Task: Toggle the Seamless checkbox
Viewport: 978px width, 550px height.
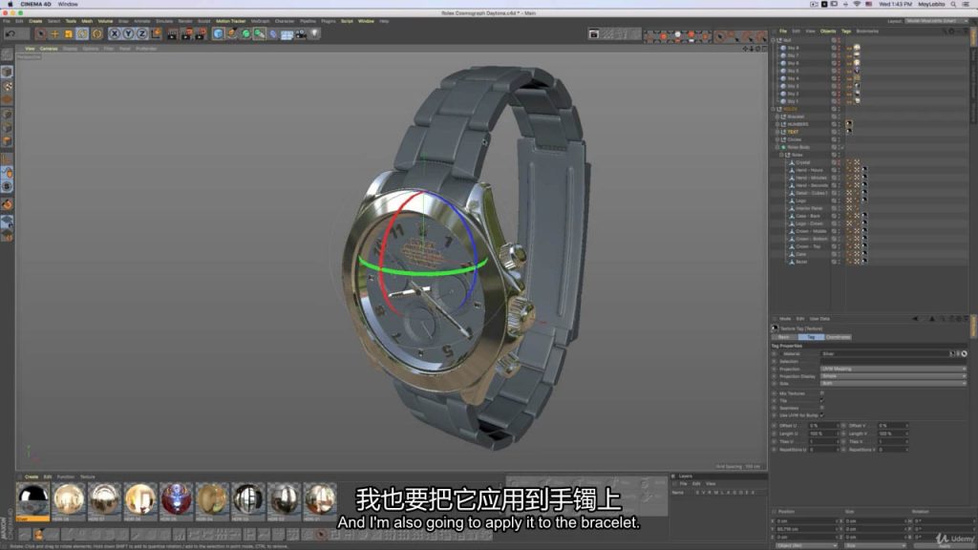Action: tap(822, 409)
